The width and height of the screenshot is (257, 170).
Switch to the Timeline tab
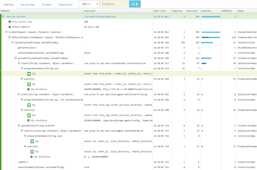click(47, 5)
